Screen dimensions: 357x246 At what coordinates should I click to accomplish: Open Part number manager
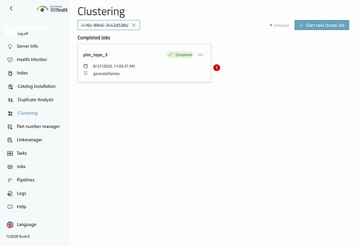pyautogui.click(x=38, y=127)
